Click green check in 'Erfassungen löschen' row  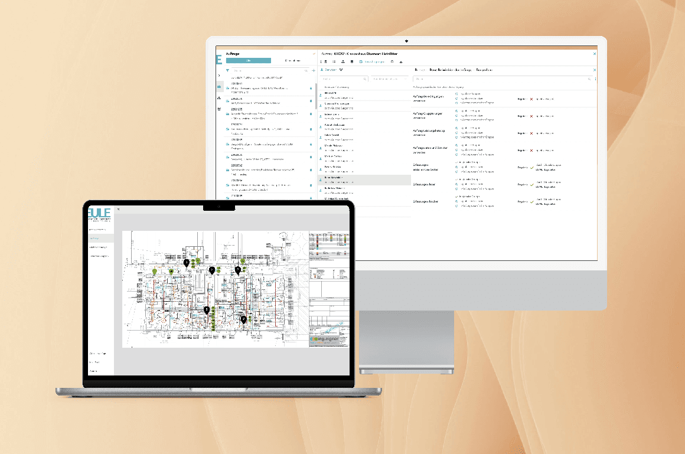[x=531, y=202]
